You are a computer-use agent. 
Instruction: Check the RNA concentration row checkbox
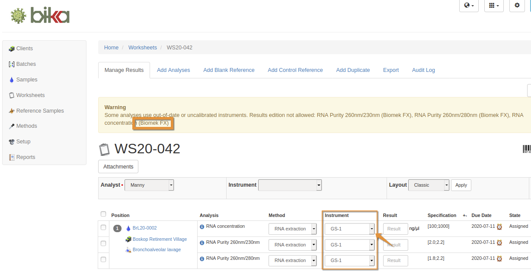click(103, 227)
